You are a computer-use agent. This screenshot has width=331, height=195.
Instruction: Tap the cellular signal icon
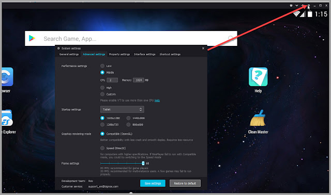click(303, 14)
